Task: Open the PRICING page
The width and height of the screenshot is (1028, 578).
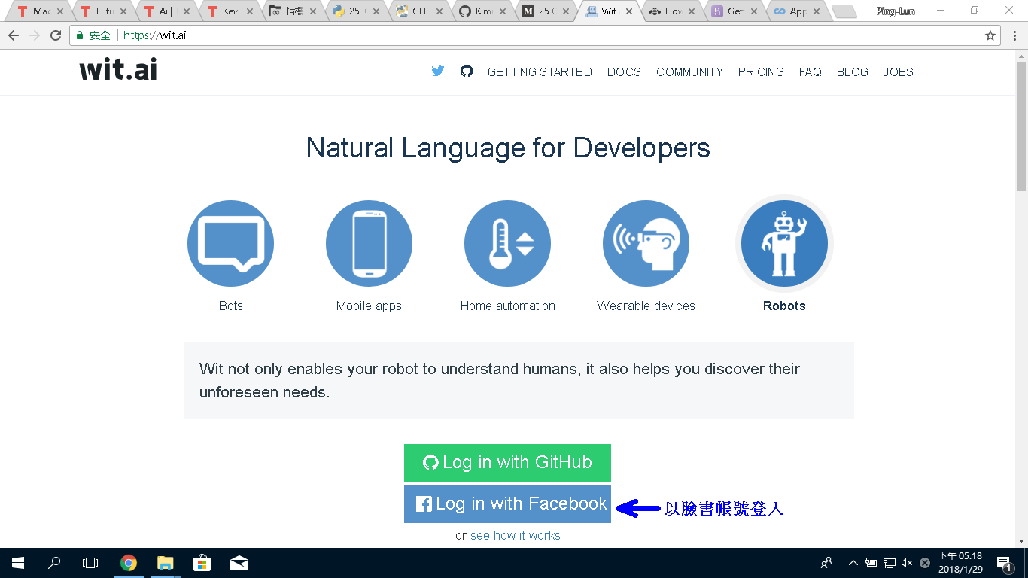Action: tap(761, 72)
